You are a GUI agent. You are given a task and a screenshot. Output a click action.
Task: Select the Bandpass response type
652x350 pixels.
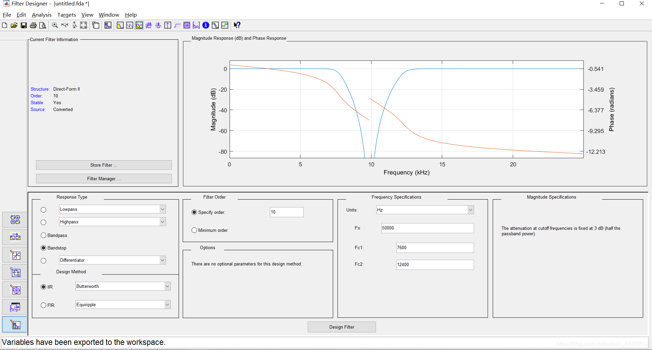click(x=43, y=235)
